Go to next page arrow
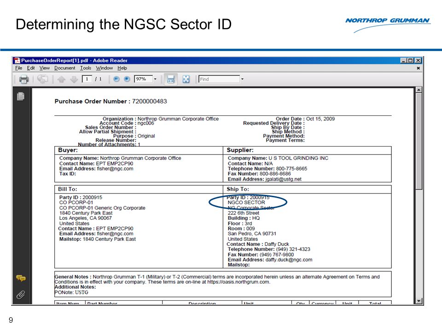Screen dimensions: 442x331 point(74,80)
